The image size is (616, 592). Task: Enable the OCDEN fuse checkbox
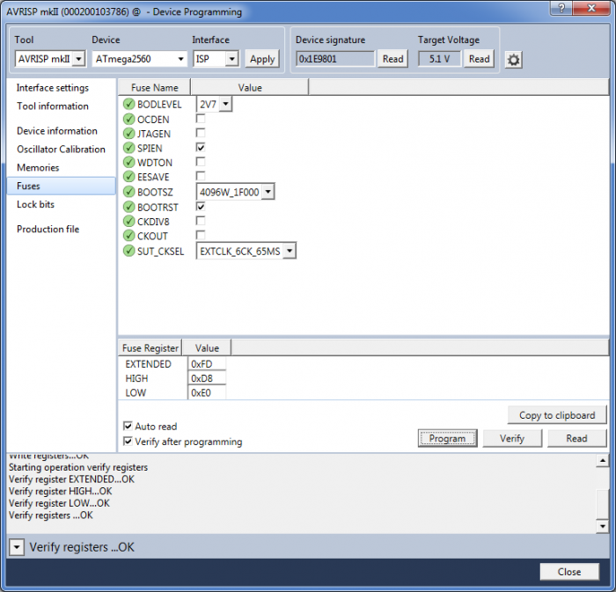(x=201, y=118)
